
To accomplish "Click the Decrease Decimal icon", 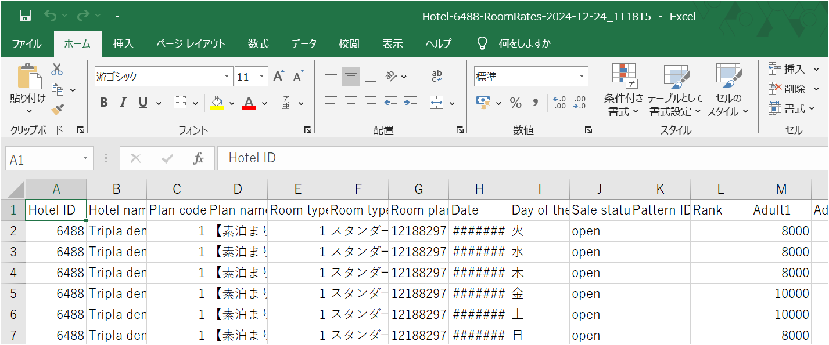I will point(579,103).
